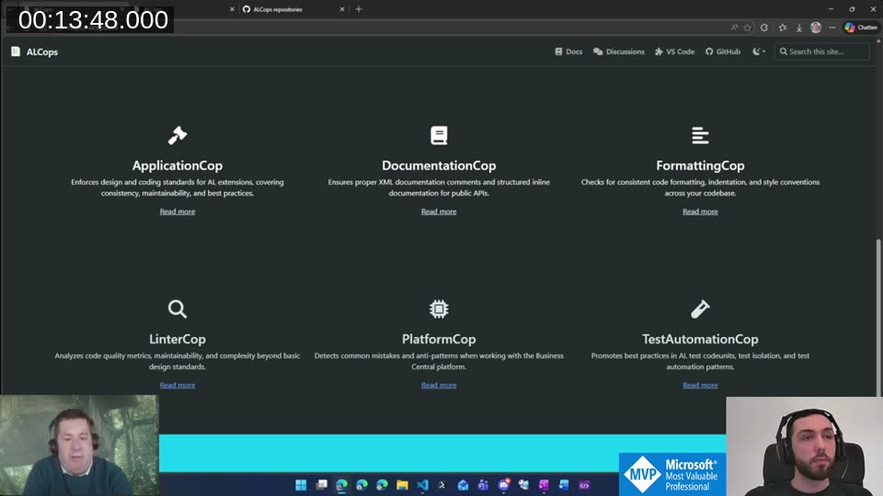Click the PlatformCop chip icon
Image resolution: width=883 pixels, height=496 pixels.
coord(439,309)
